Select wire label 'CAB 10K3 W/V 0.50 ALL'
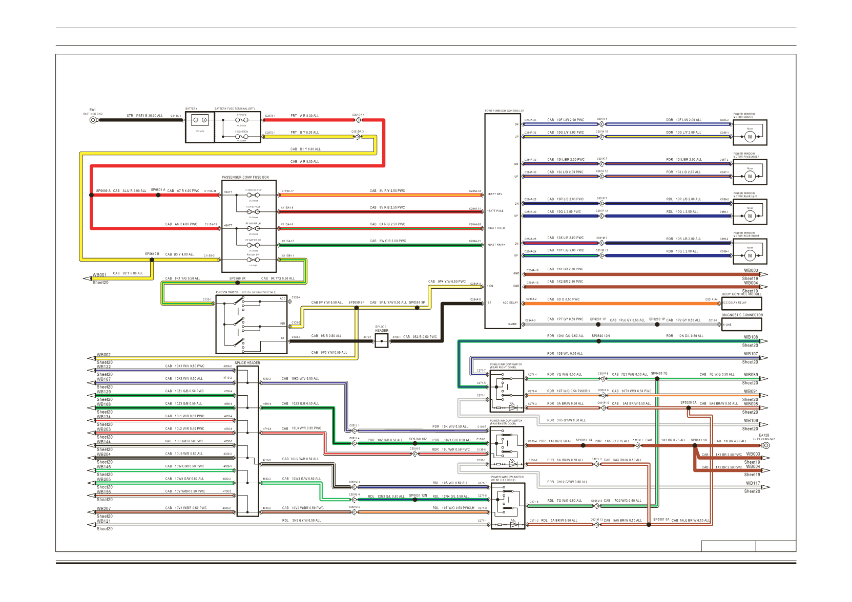Screen dimensions: 852x602 tap(300, 379)
